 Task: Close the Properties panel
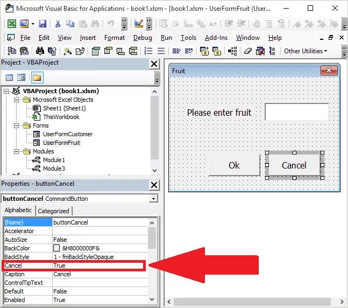pos(154,185)
